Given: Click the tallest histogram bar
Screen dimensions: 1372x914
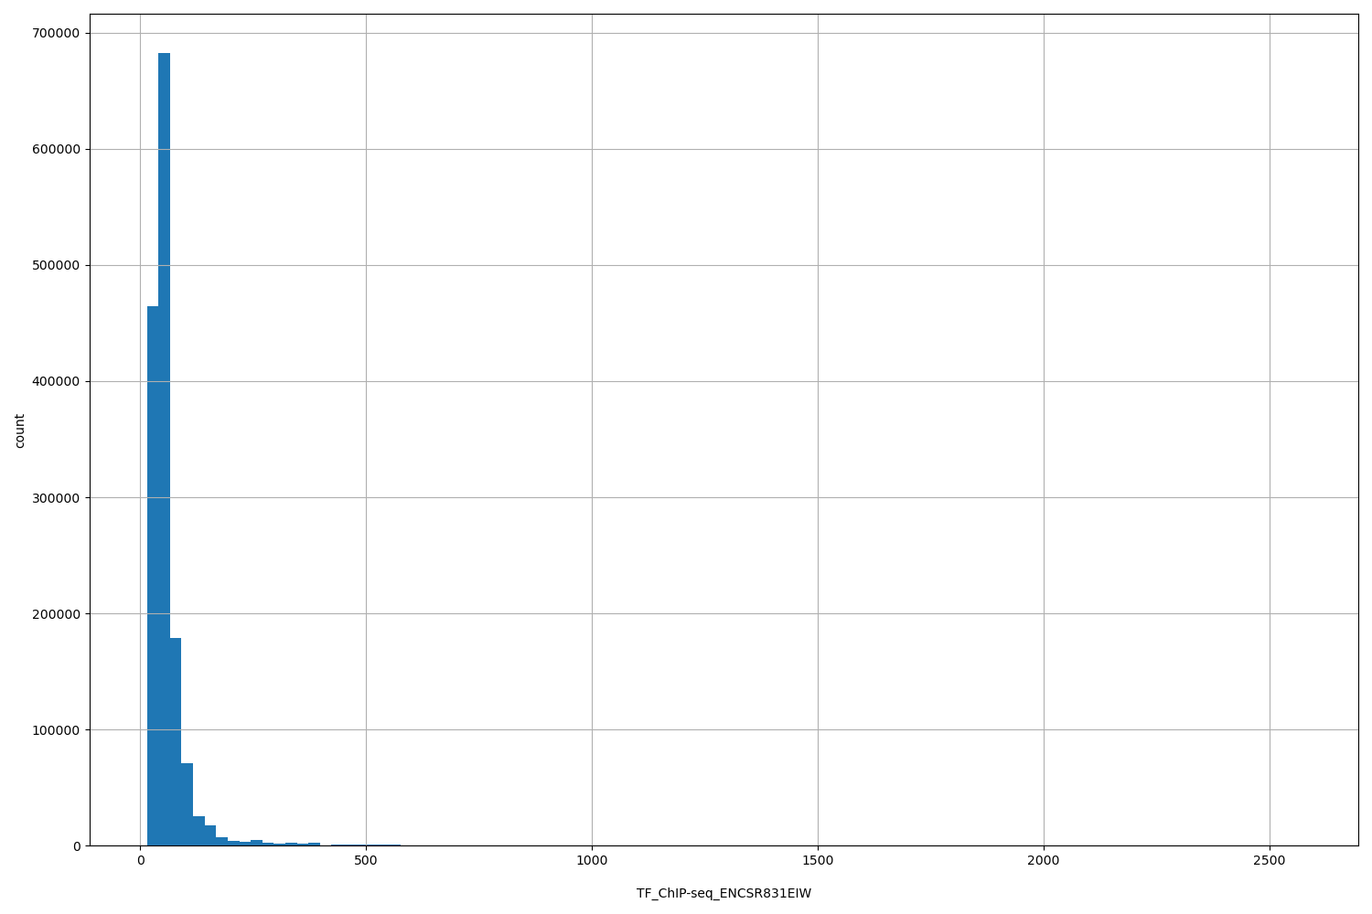Looking at the screenshot, I should pos(163,366).
